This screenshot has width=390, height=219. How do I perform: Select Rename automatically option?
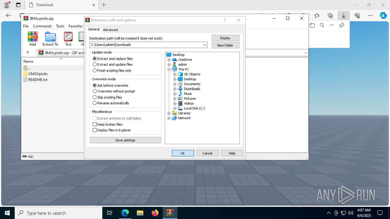coord(111,103)
